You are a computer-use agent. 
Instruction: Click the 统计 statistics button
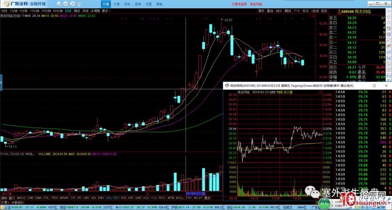tap(279, 11)
